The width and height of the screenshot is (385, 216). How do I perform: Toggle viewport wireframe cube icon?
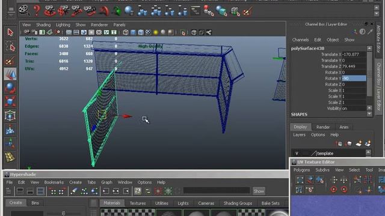click(x=126, y=32)
